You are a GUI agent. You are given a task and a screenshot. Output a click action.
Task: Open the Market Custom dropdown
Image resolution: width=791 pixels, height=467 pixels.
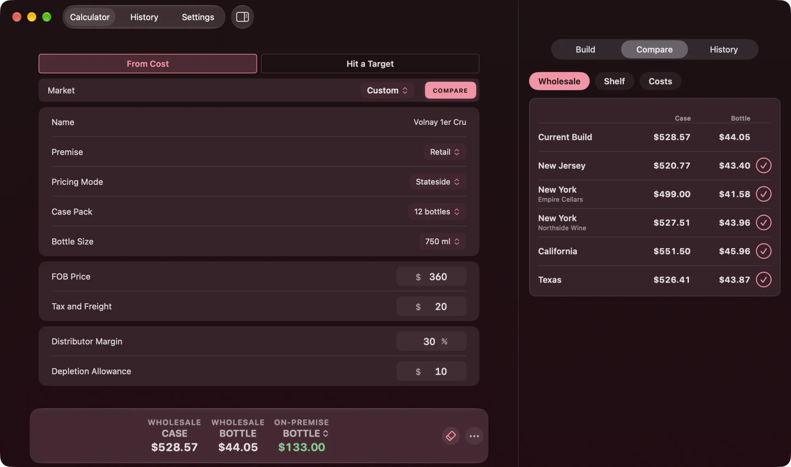coord(387,90)
